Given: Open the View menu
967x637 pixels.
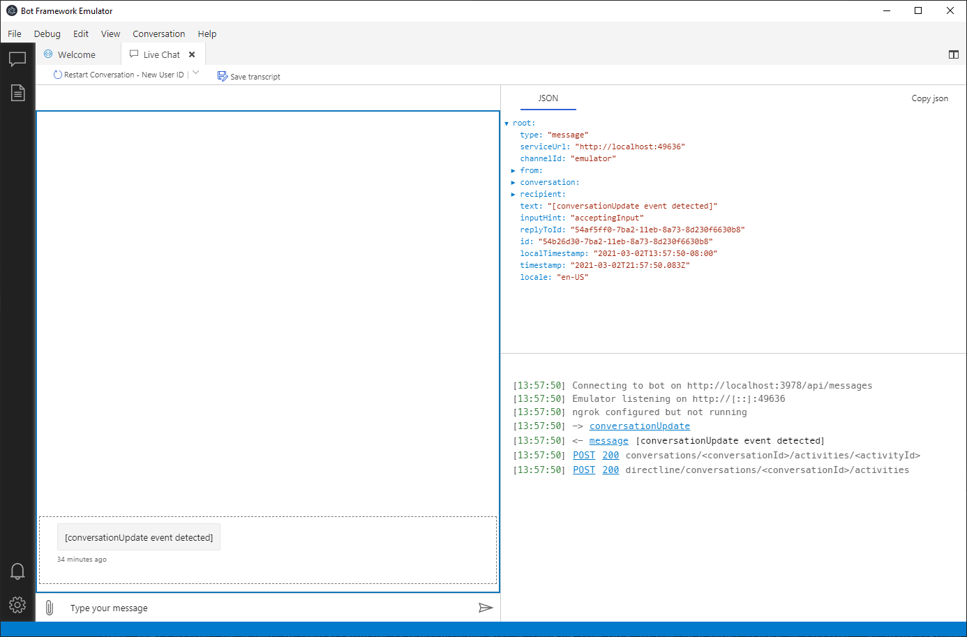Looking at the screenshot, I should point(110,33).
